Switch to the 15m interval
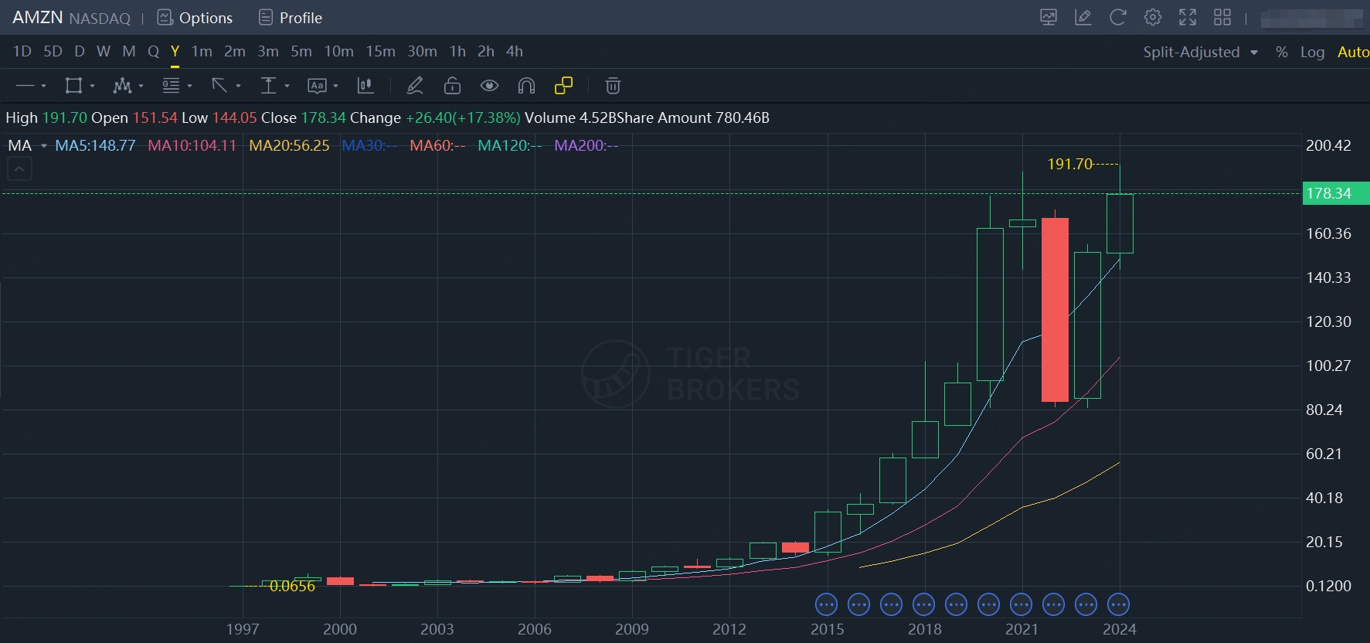Image resolution: width=1370 pixels, height=643 pixels. pos(380,51)
